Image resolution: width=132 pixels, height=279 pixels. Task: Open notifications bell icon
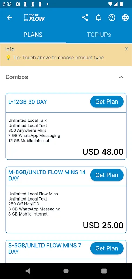[x=98, y=18]
